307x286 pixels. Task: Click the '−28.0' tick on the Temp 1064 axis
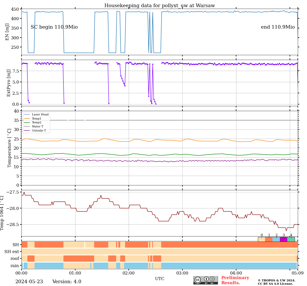(x=13, y=208)
